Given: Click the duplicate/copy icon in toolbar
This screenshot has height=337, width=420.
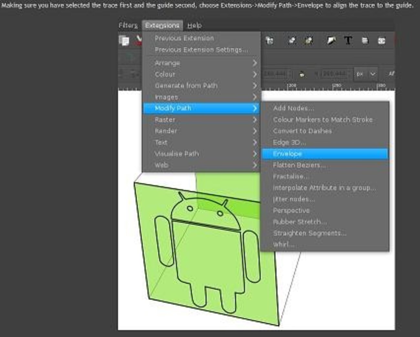Looking at the screenshot, I should pyautogui.click(x=124, y=40).
